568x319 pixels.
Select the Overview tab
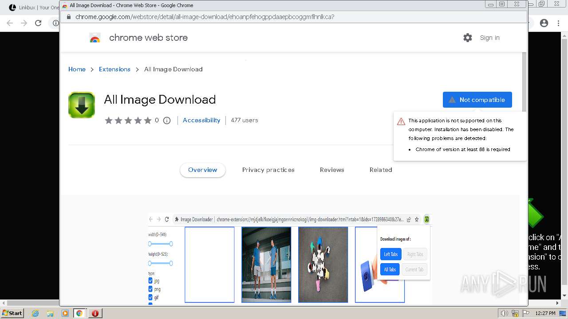203,170
